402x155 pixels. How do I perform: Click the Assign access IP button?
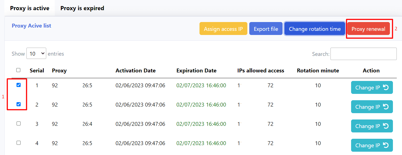(x=223, y=29)
